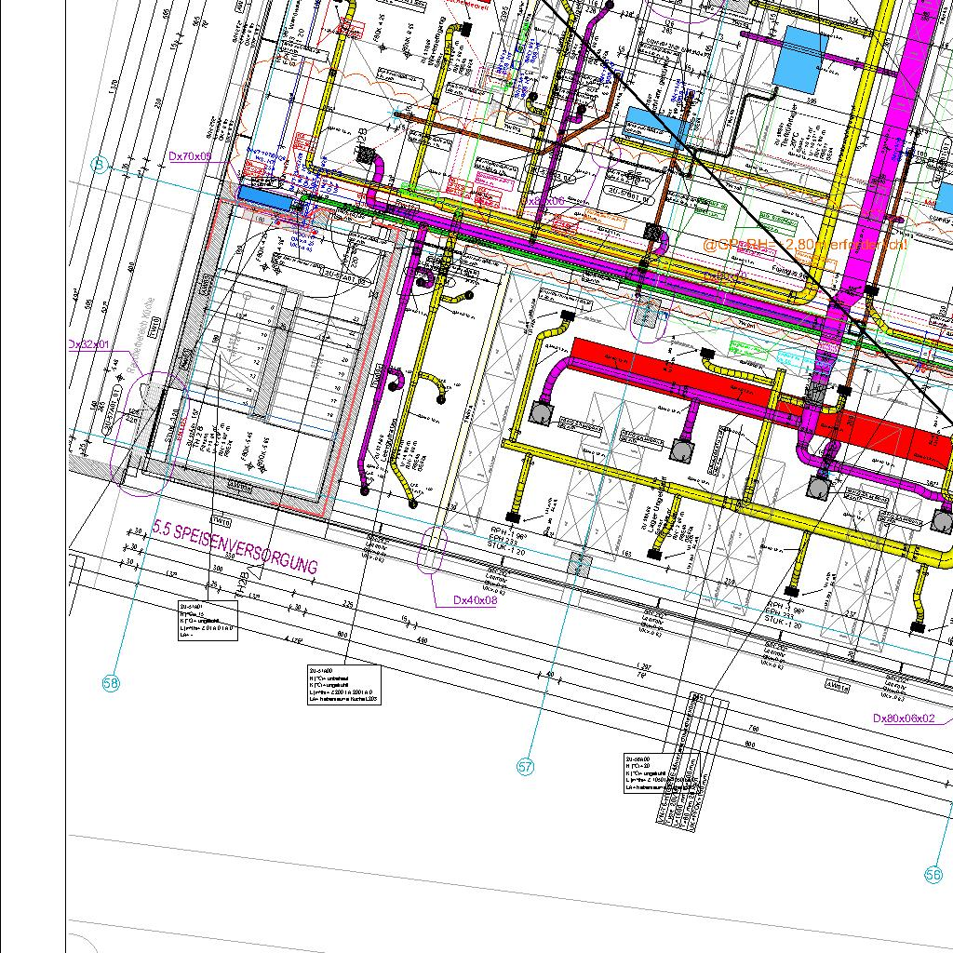Select grid axis bubble 58
The image size is (953, 953).
[x=111, y=684]
